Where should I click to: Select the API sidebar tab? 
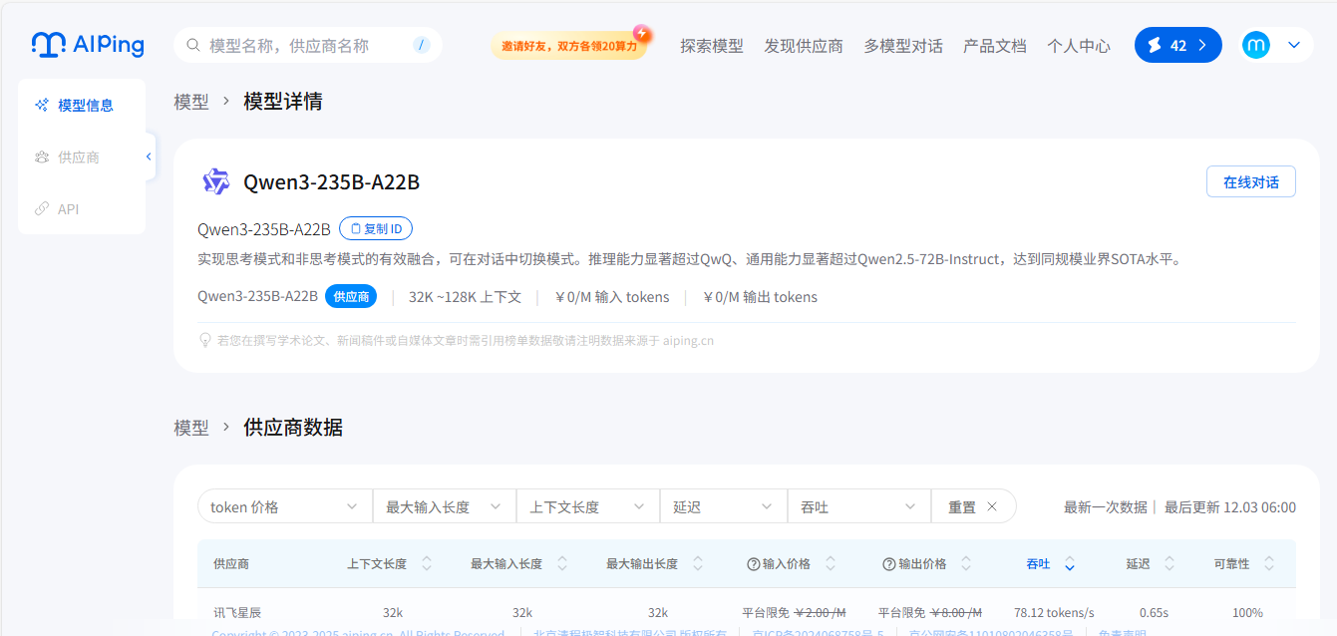68,209
